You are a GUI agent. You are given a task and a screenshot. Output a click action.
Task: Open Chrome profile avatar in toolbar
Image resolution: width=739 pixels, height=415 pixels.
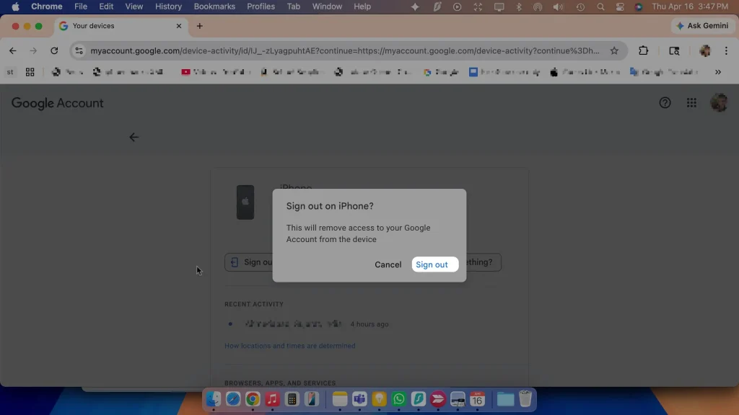coord(705,51)
